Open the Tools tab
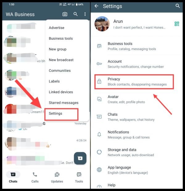 (79, 177)
